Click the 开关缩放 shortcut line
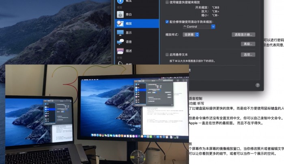 207,8
